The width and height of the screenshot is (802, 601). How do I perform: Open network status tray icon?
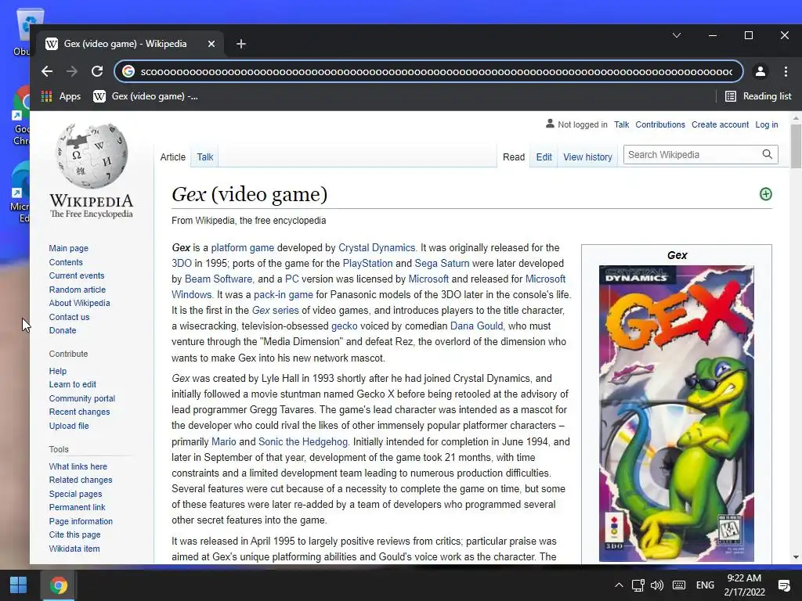tap(638, 585)
